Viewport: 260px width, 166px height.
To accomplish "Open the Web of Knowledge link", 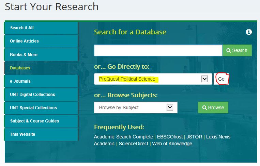I will pyautogui.click(x=172, y=144).
